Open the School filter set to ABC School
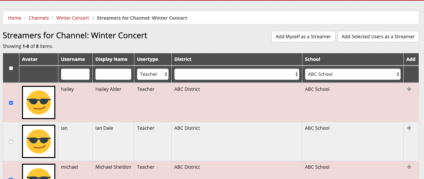Viewport: 424px width, 179px height. (353, 74)
